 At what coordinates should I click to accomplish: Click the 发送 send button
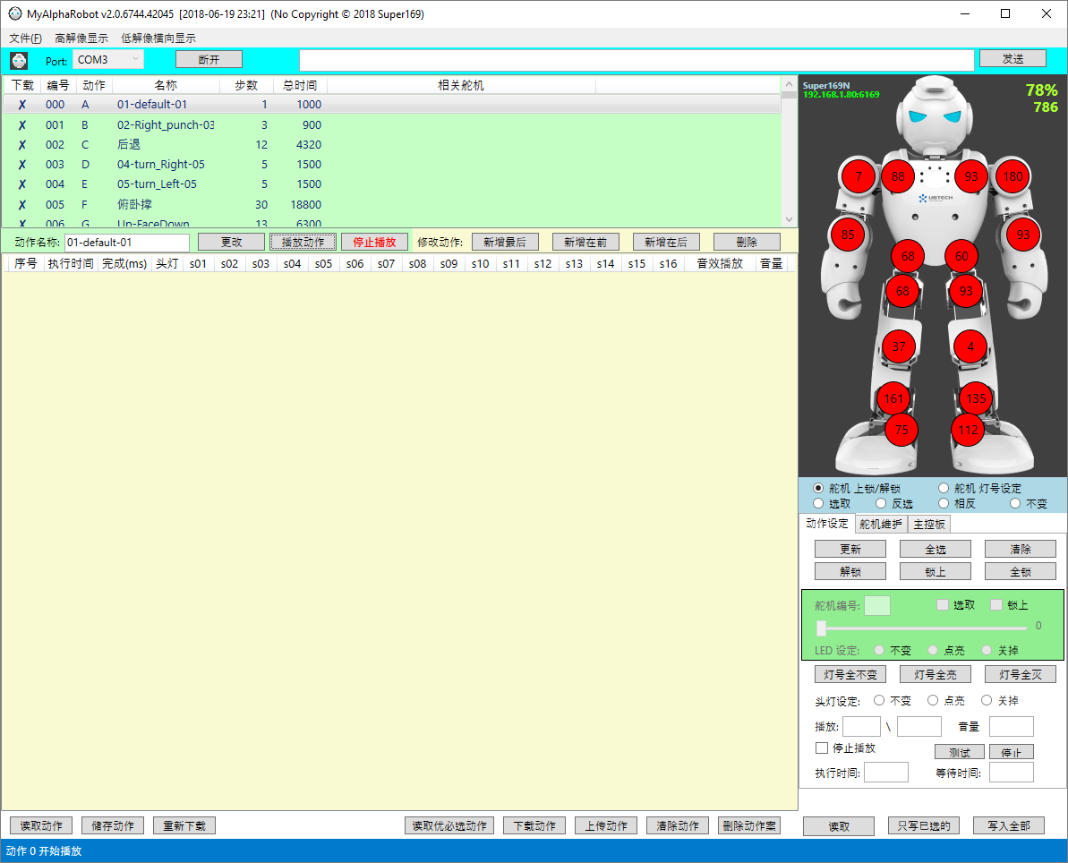[1012, 58]
